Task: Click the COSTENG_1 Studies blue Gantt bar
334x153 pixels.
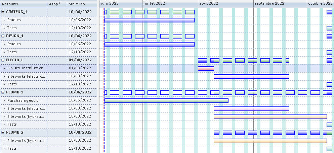Action: pos(149,20)
